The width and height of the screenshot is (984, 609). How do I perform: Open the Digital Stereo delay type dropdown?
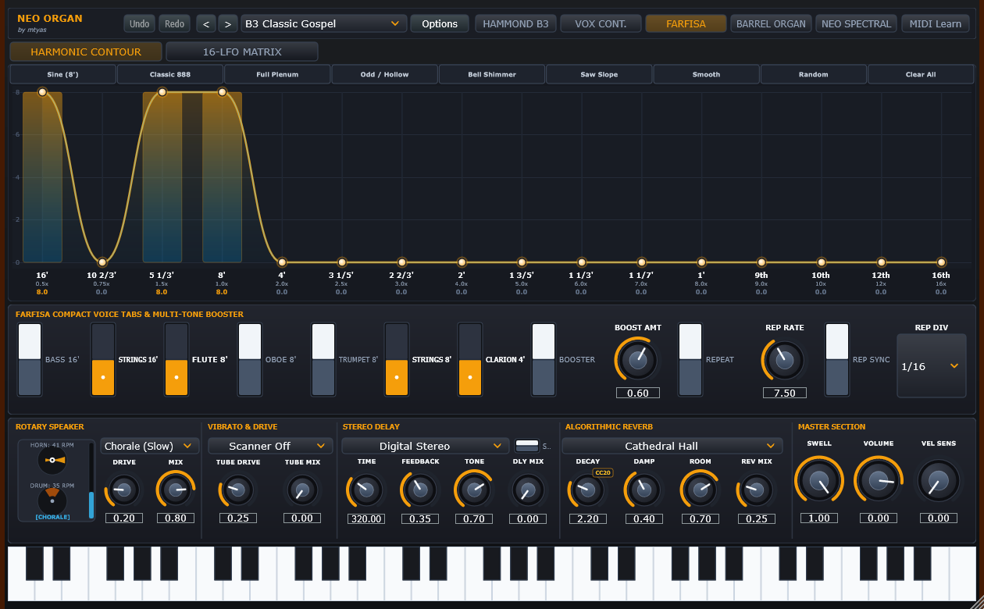coord(425,446)
